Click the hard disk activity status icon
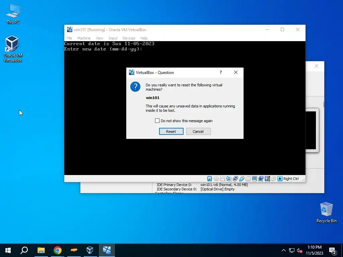This screenshot has width=343, height=257. coord(209,179)
